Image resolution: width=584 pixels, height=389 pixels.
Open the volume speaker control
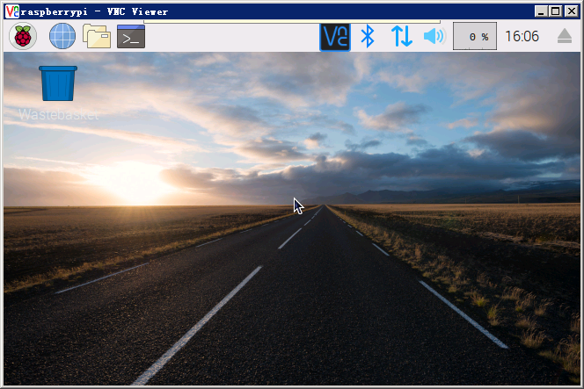(x=434, y=36)
